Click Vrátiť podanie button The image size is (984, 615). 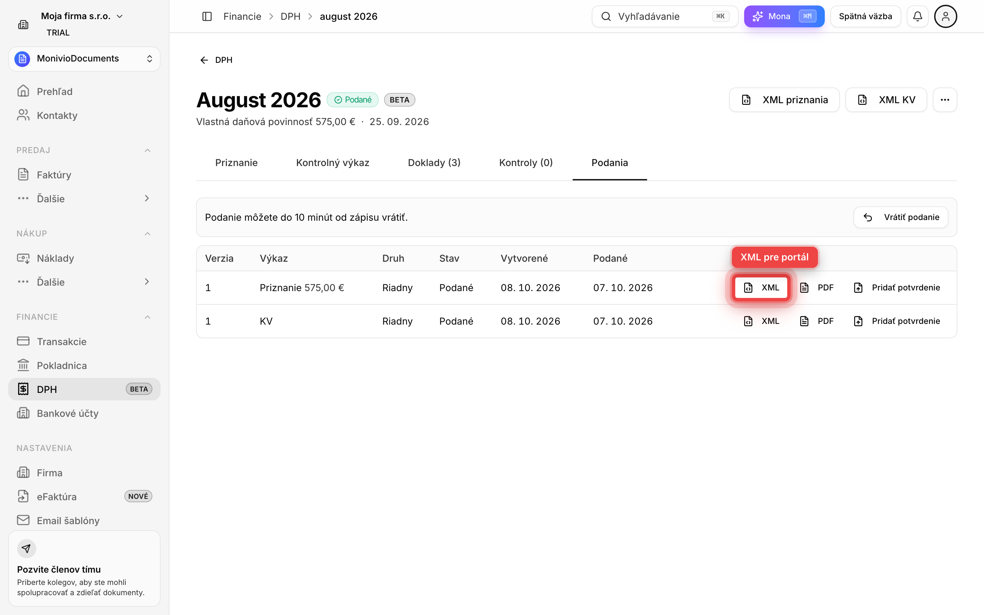[x=901, y=217]
